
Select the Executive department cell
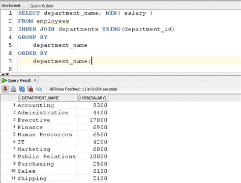click(x=47, y=120)
